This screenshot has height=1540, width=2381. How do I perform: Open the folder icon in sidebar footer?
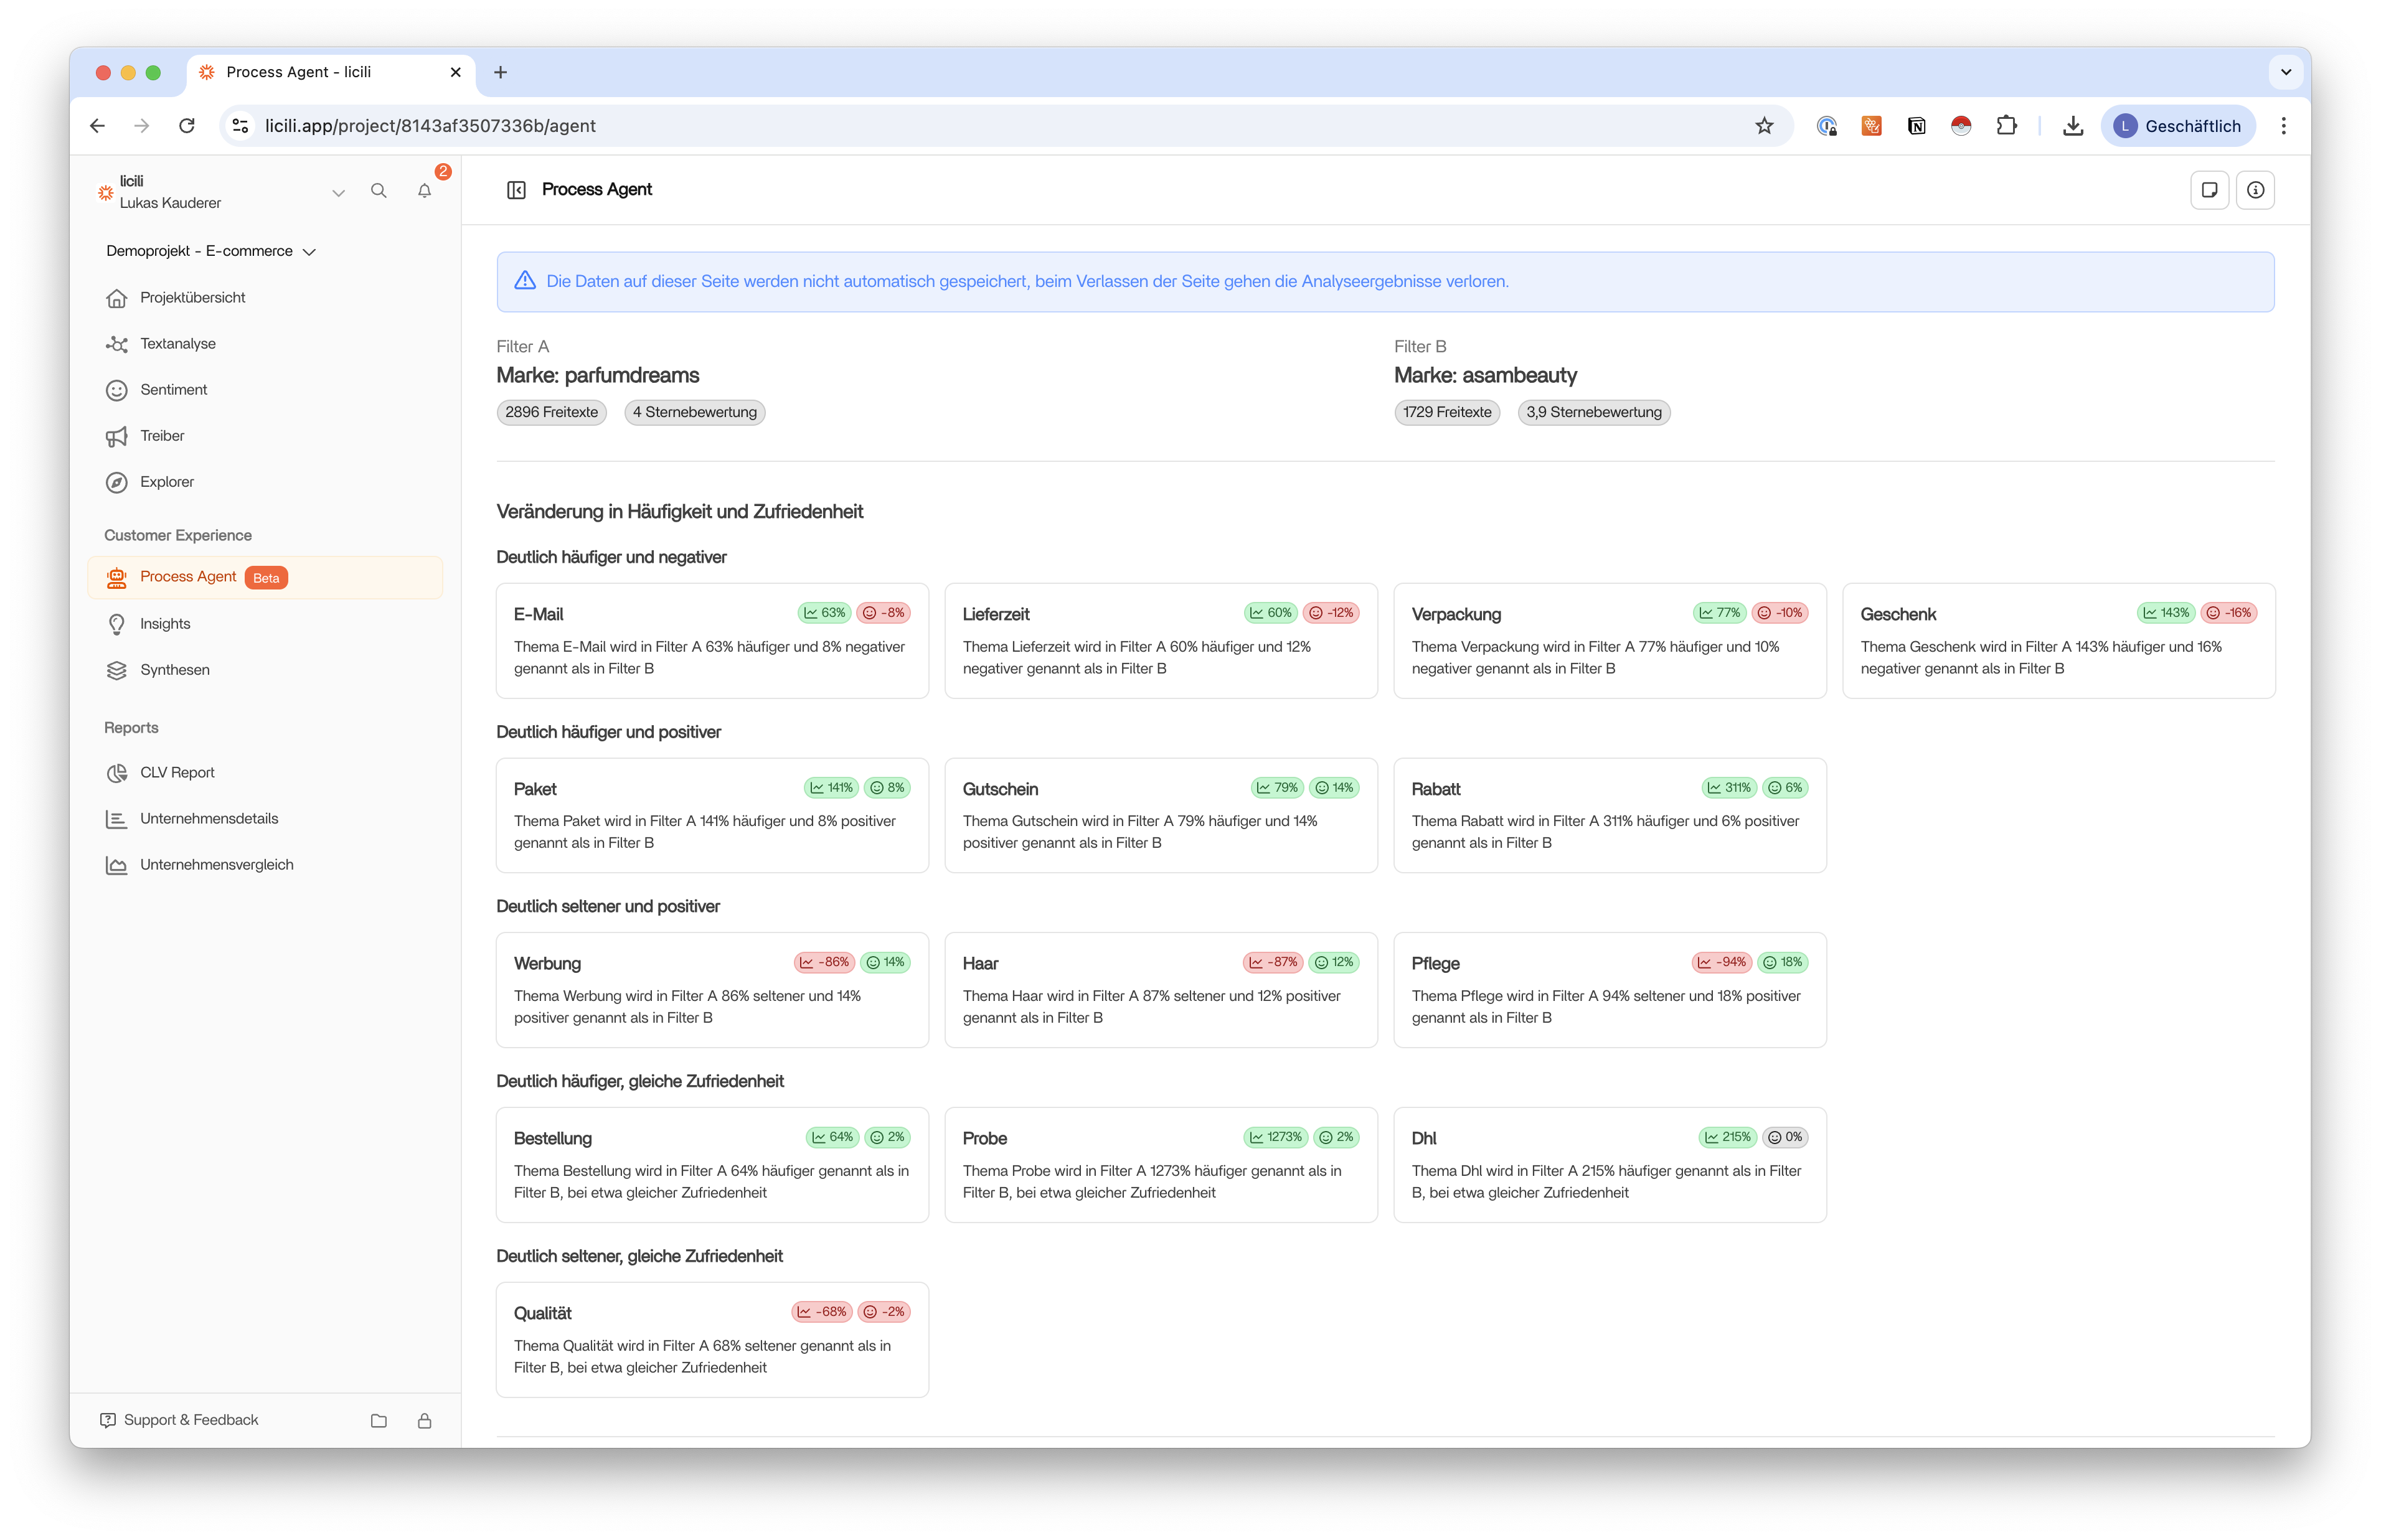[378, 1421]
